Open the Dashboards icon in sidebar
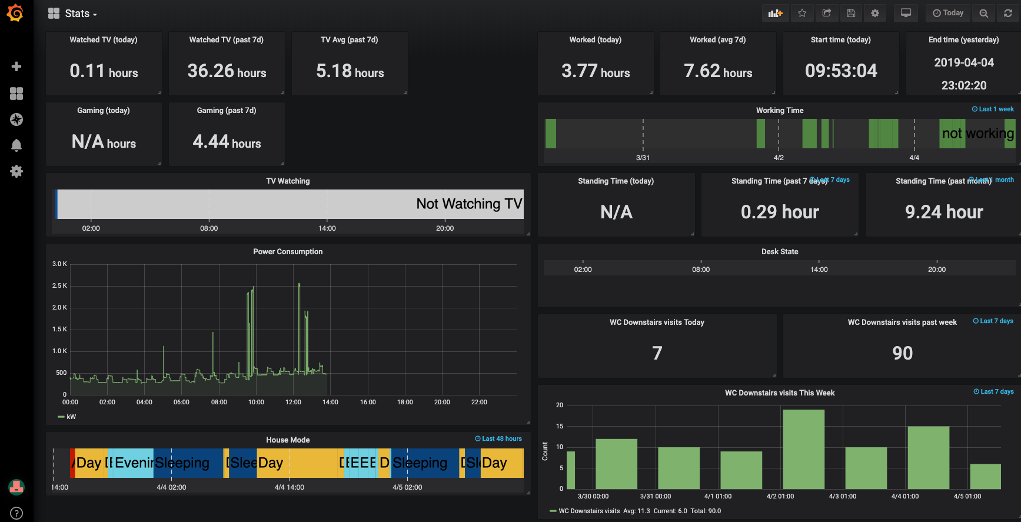1021x522 pixels. (16, 94)
